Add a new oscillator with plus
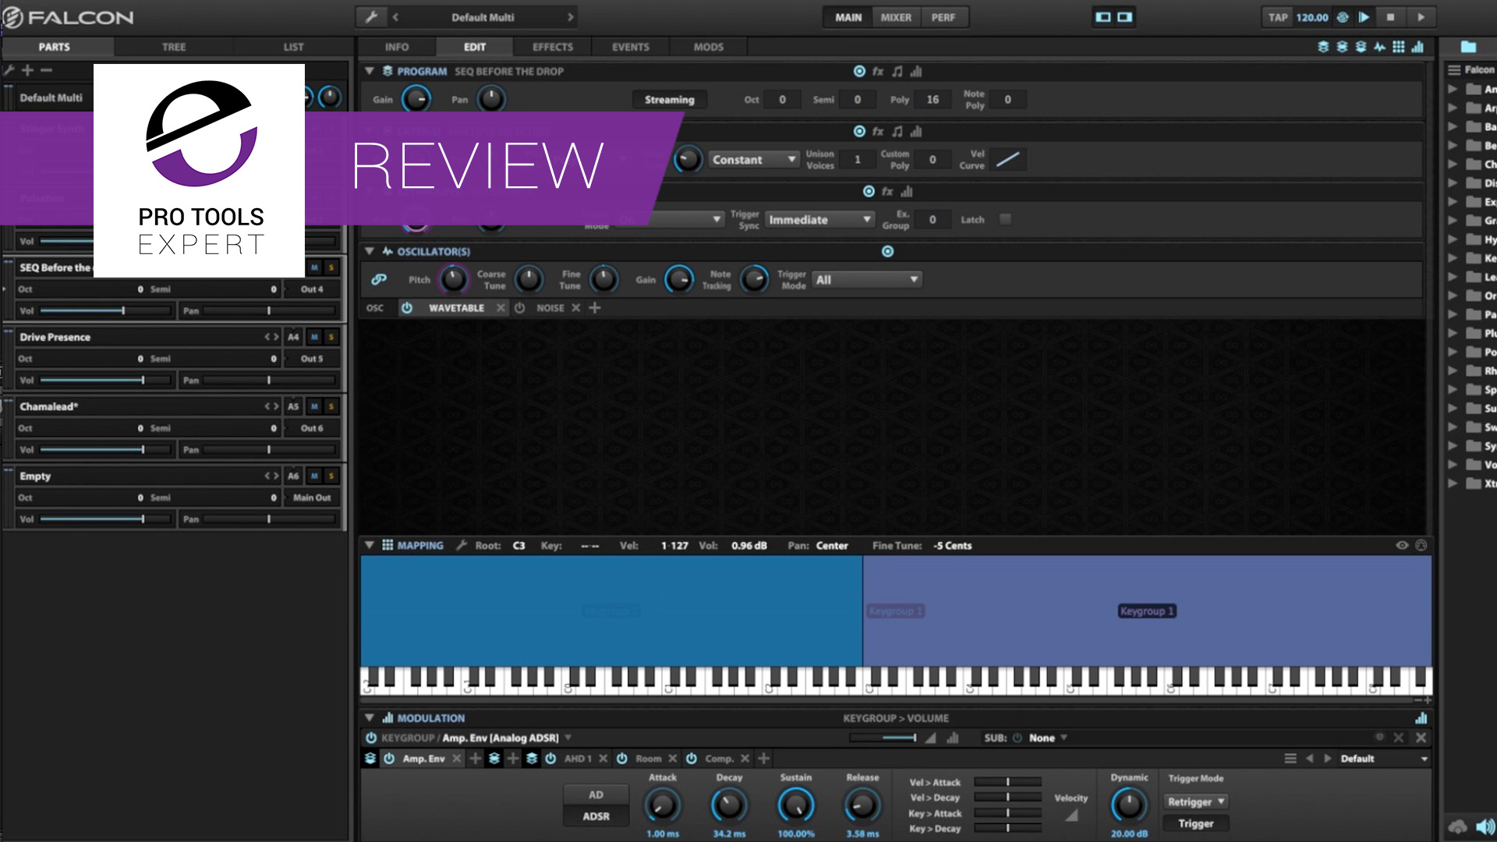 595,308
